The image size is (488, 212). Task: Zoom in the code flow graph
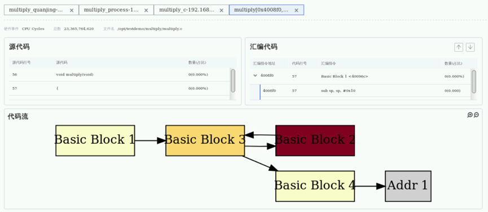coord(470,115)
